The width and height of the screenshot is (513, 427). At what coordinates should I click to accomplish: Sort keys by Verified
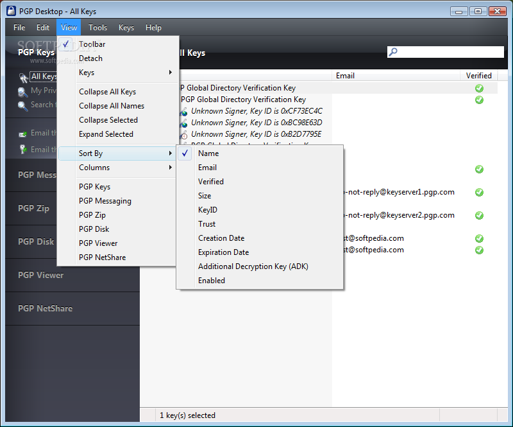click(260, 182)
